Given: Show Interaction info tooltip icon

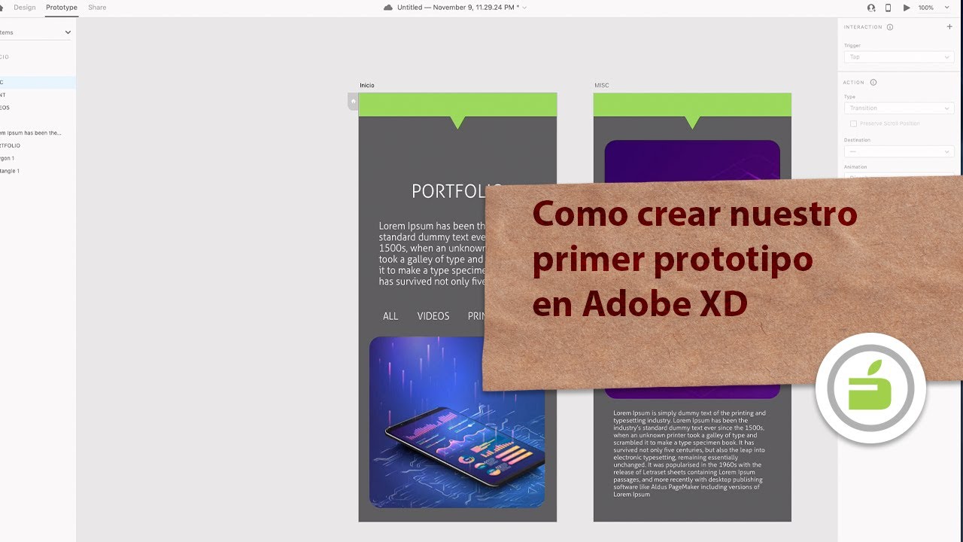Looking at the screenshot, I should pos(890,27).
